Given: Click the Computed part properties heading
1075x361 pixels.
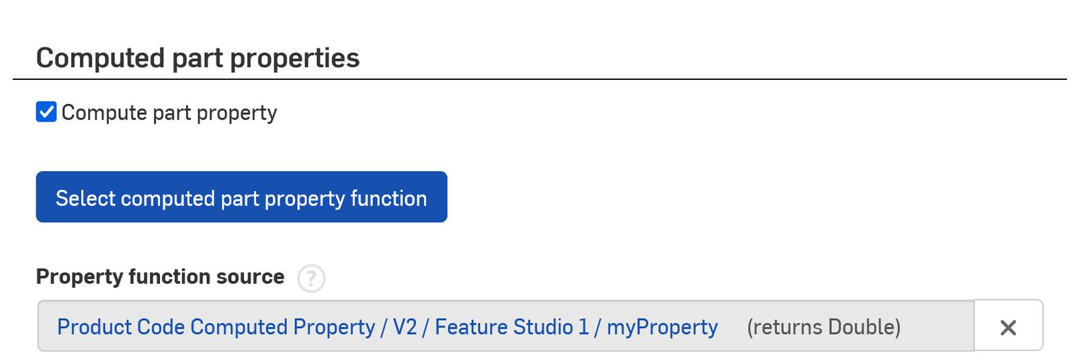Looking at the screenshot, I should click(198, 58).
